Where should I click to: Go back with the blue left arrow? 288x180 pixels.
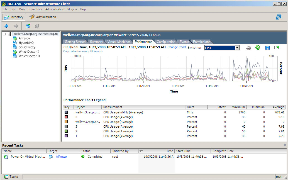tap(6, 26)
